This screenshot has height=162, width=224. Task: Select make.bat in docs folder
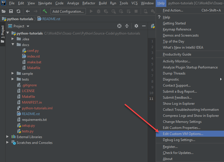(34, 62)
